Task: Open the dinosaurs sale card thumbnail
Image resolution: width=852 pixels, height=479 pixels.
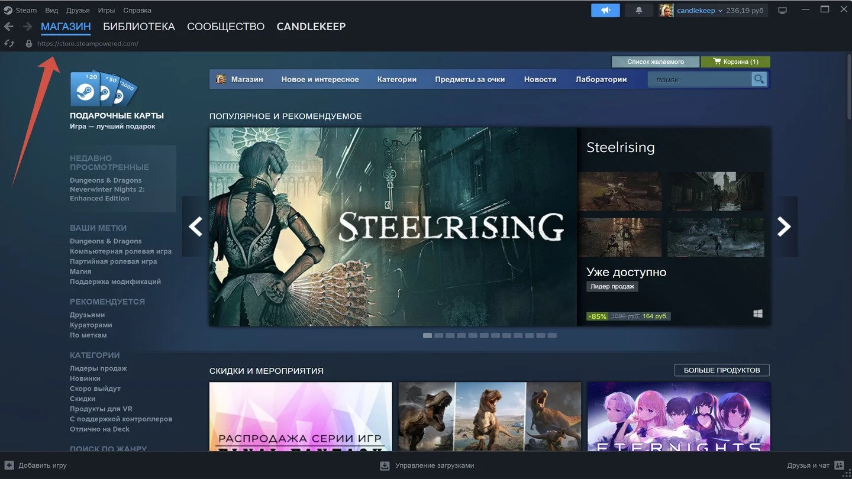Action: (489, 416)
